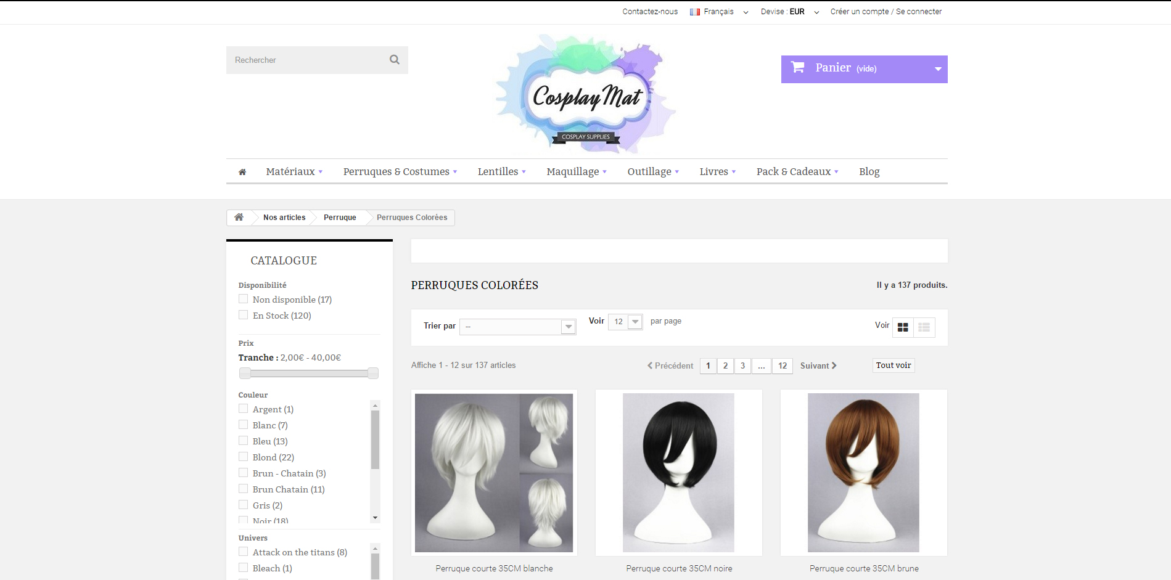The width and height of the screenshot is (1171, 580).
Task: Click the French flag icon
Action: pyautogui.click(x=695, y=12)
